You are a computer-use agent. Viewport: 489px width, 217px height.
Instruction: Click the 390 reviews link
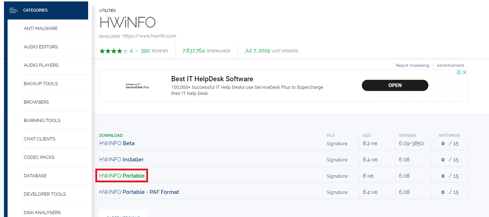pyautogui.click(x=154, y=51)
